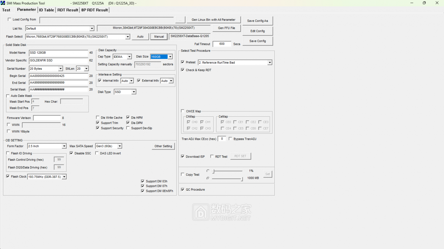Uncheck the Disable SSC option

click(72, 153)
